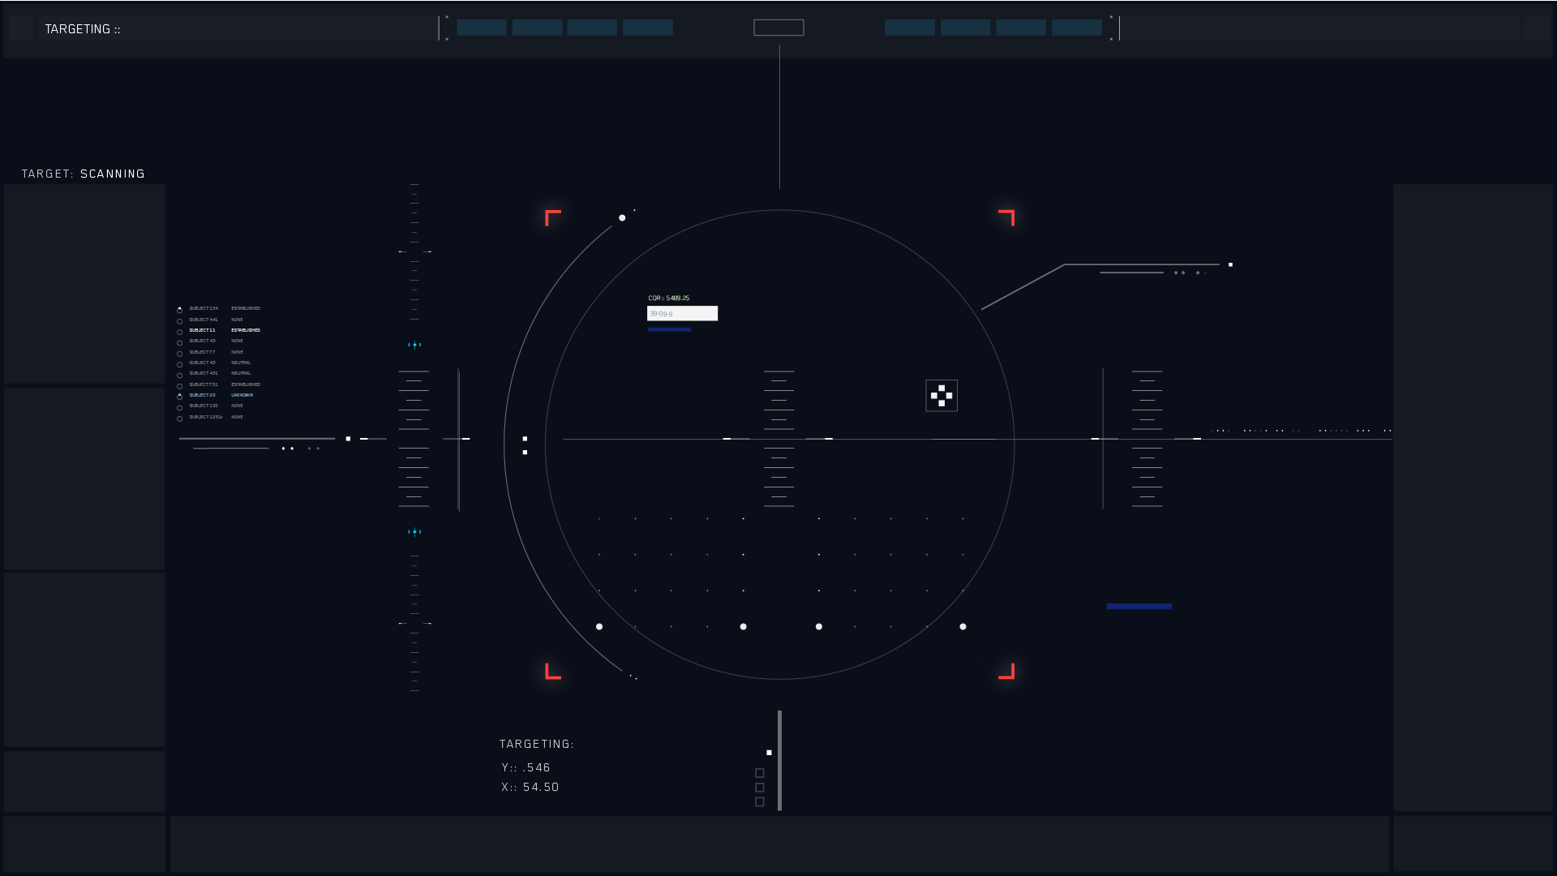Click the X:: 54.50 coordinate value

pos(530,787)
